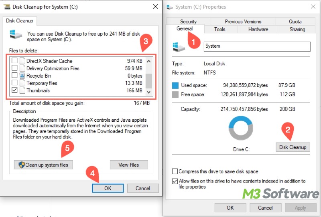Click the View Files button
The height and width of the screenshot is (217, 321).
[x=129, y=165]
